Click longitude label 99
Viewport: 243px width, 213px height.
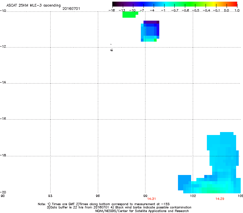(145, 196)
